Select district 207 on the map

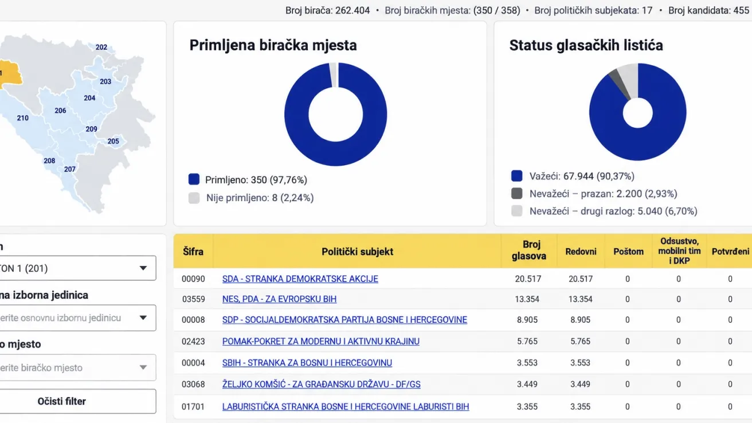[69, 170]
